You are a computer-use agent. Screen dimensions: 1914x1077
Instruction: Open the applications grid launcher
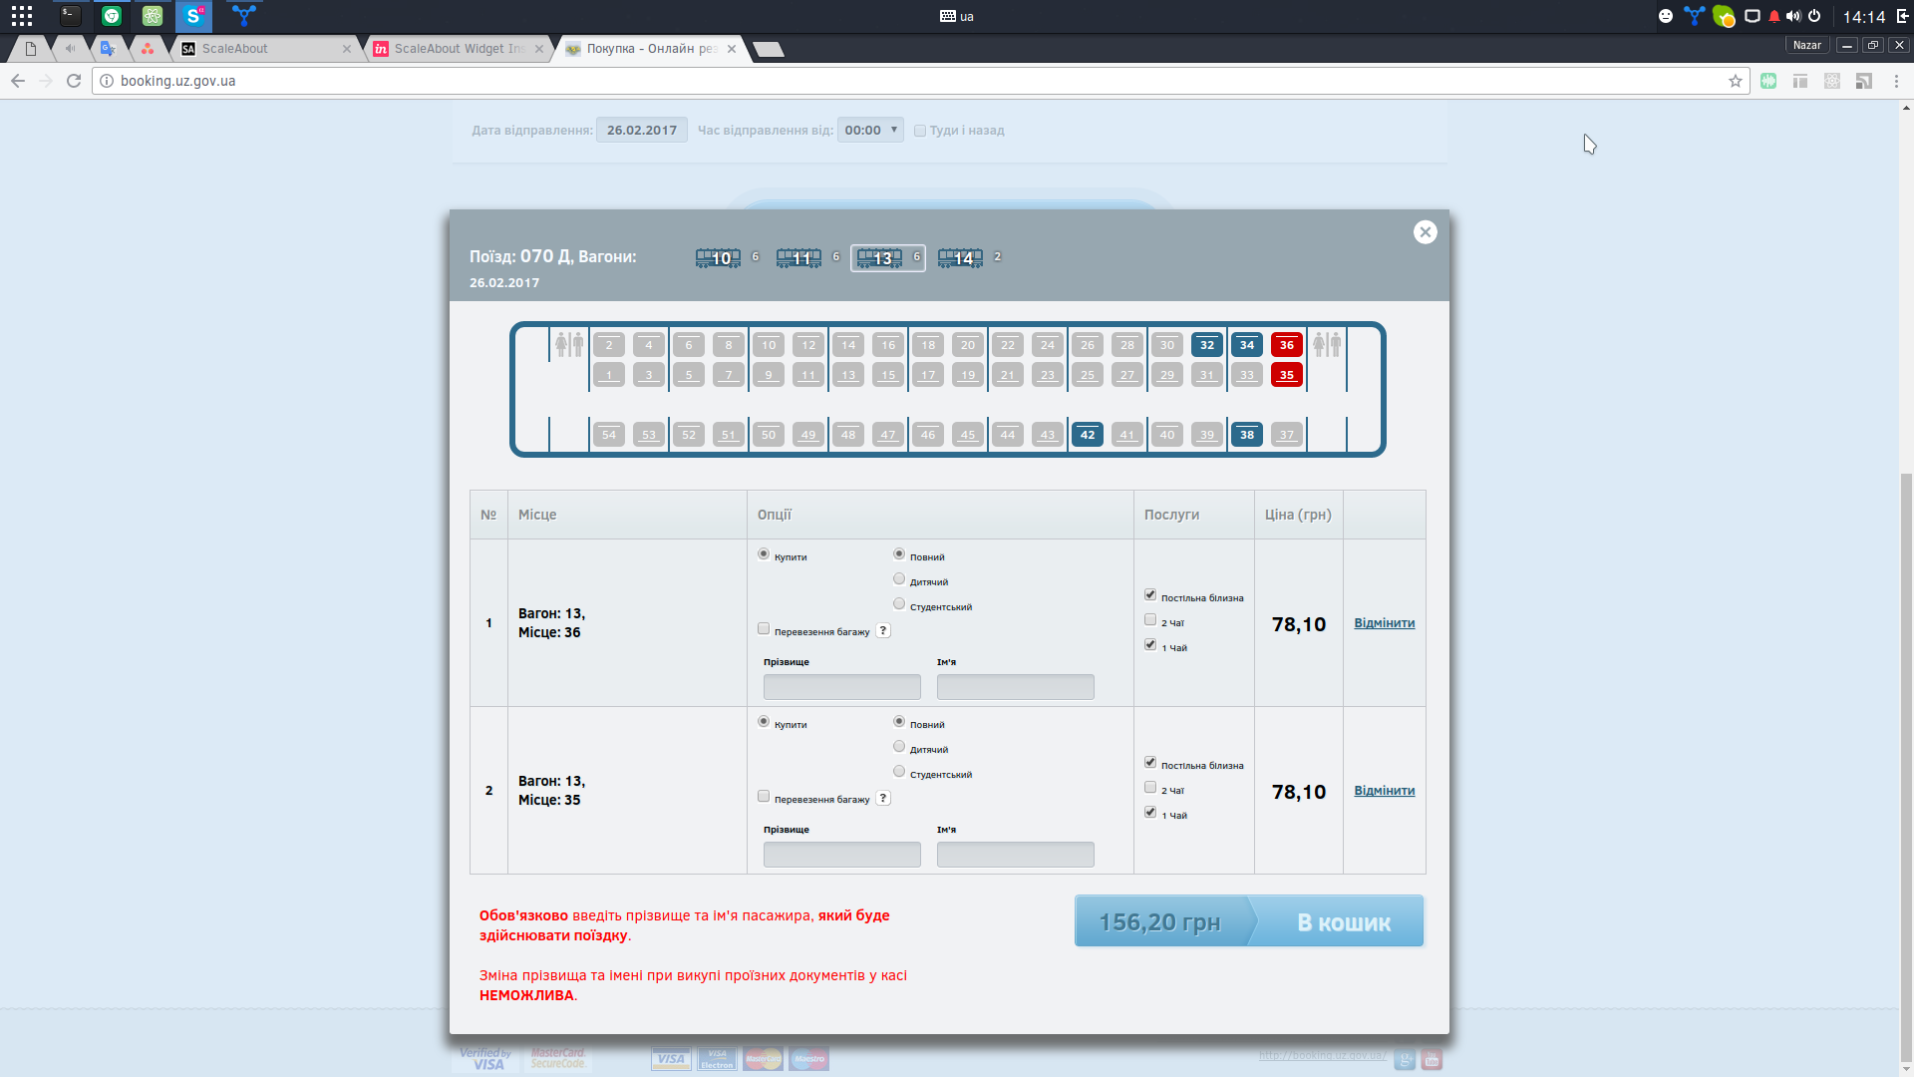pyautogui.click(x=22, y=16)
